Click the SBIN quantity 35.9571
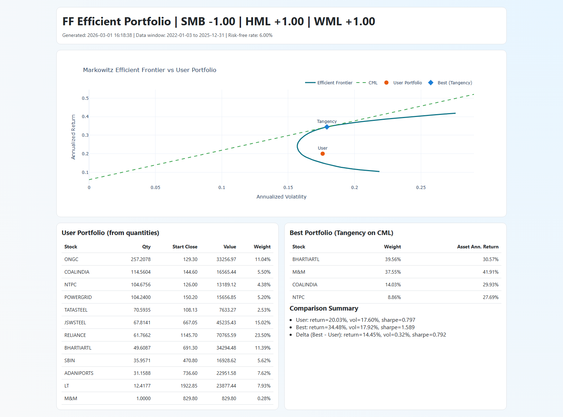This screenshot has width=563, height=417. tap(142, 360)
